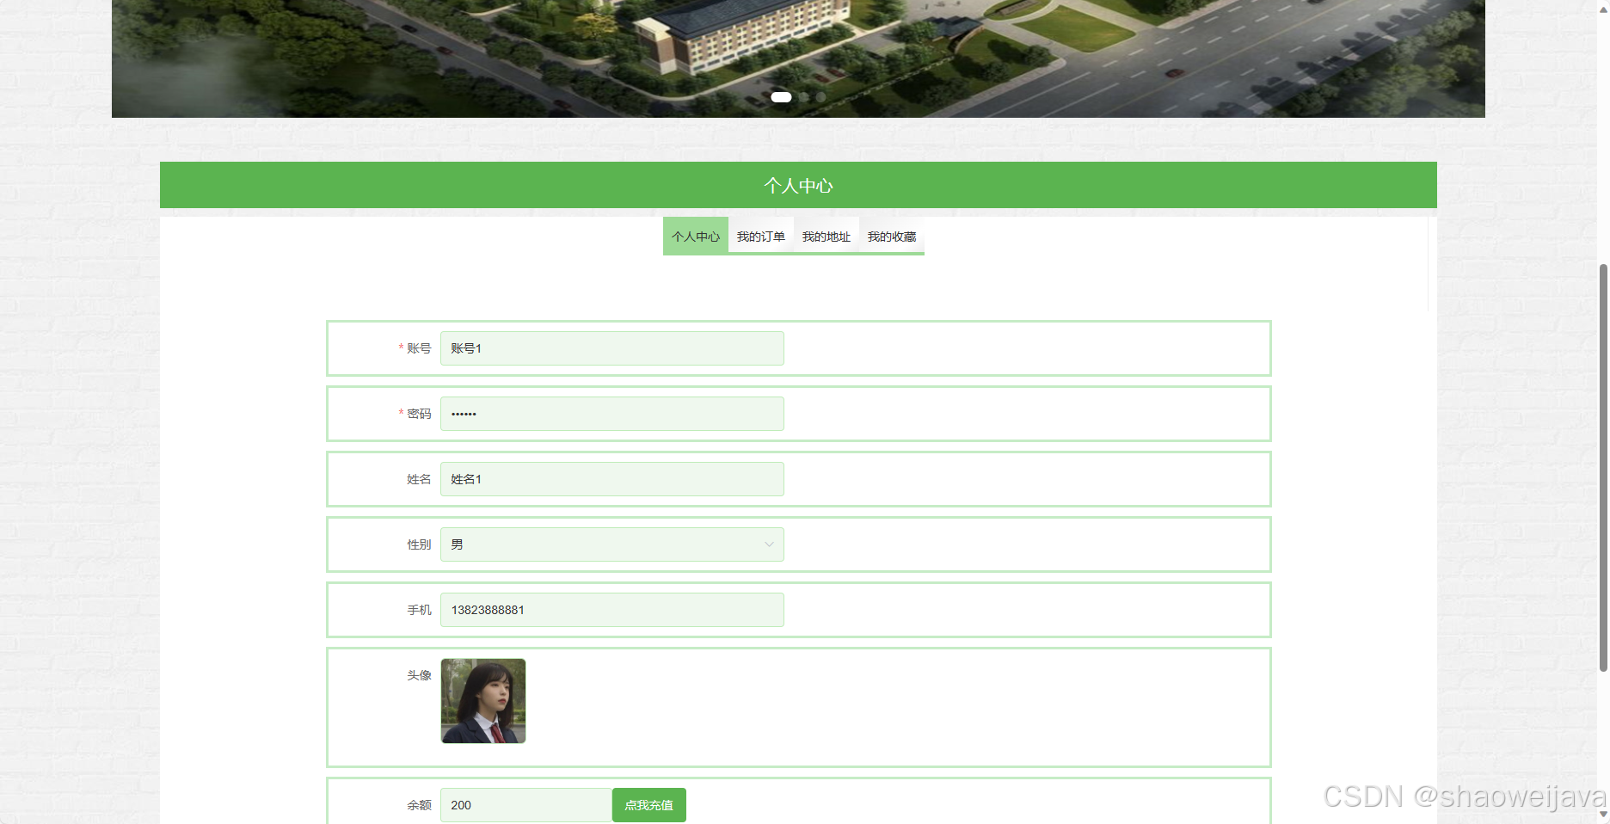Image resolution: width=1610 pixels, height=824 pixels.
Task: Select the first carousel indicator dot
Action: pyautogui.click(x=781, y=97)
